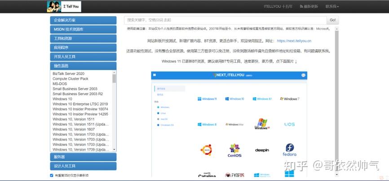The width and height of the screenshot is (389, 181).
Task: Expand the 服务器 panel
Action: tap(83, 157)
